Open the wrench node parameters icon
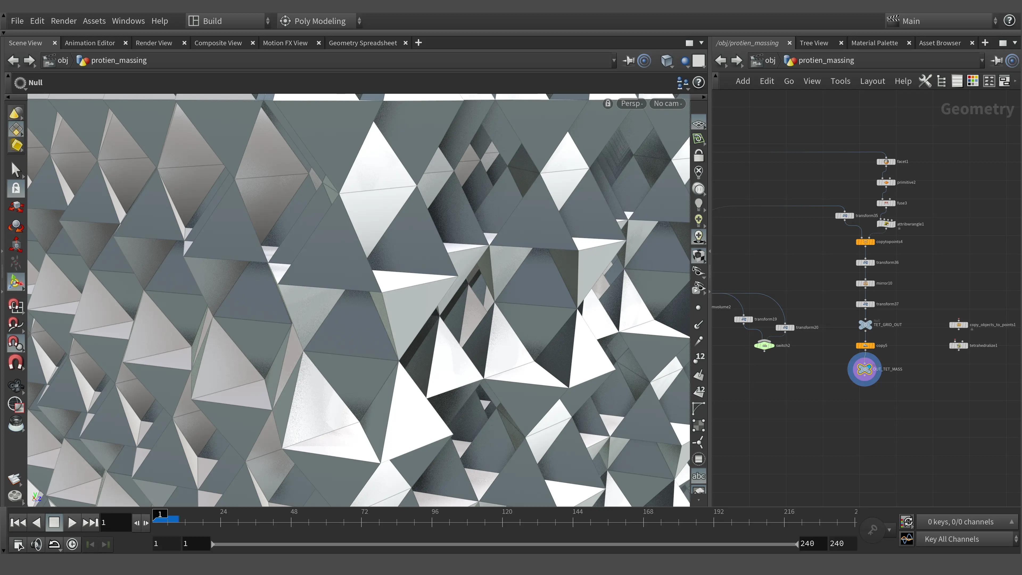The height and width of the screenshot is (575, 1022). coord(925,81)
